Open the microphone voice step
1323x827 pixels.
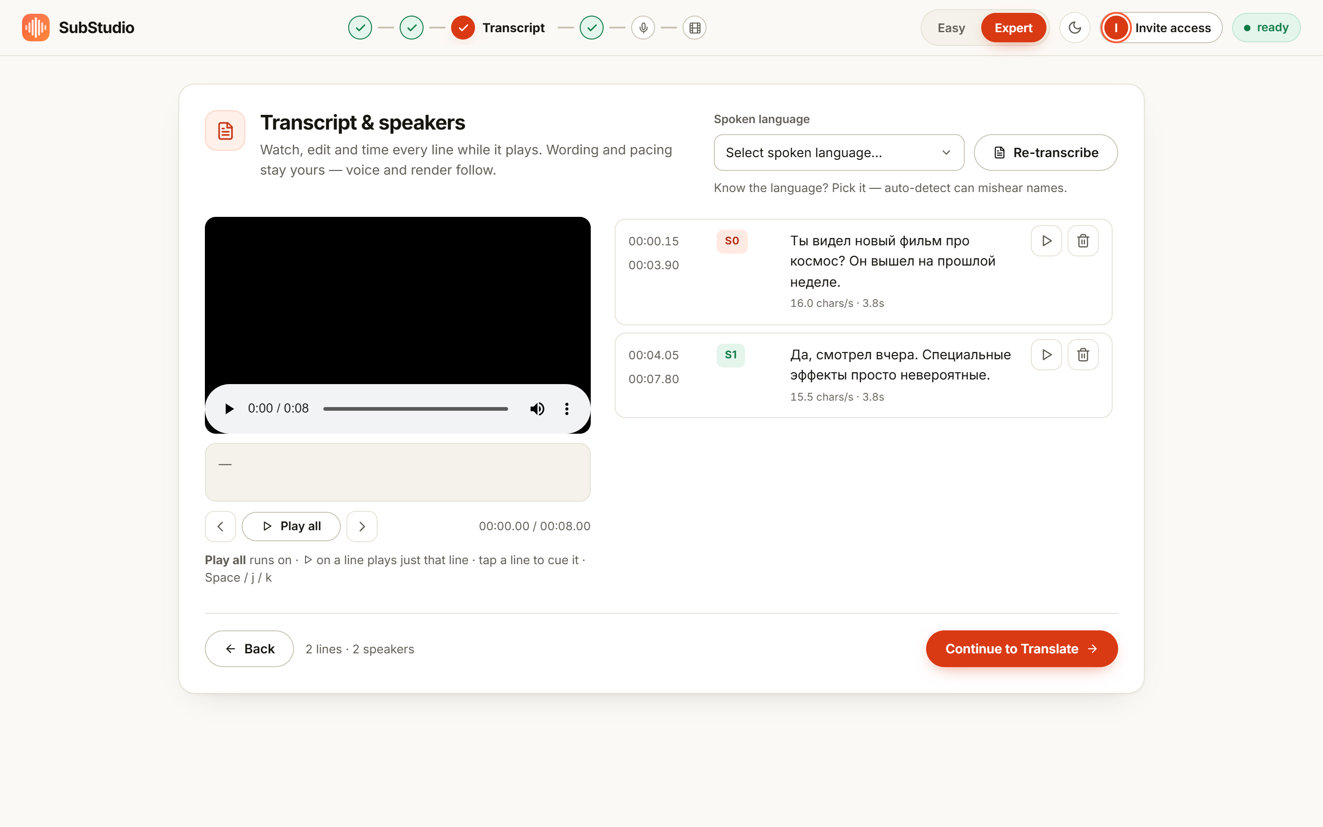point(643,28)
